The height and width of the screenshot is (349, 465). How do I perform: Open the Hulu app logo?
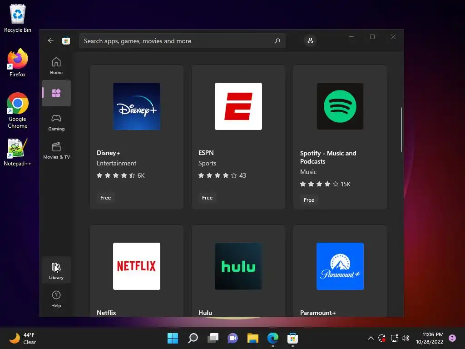click(238, 266)
